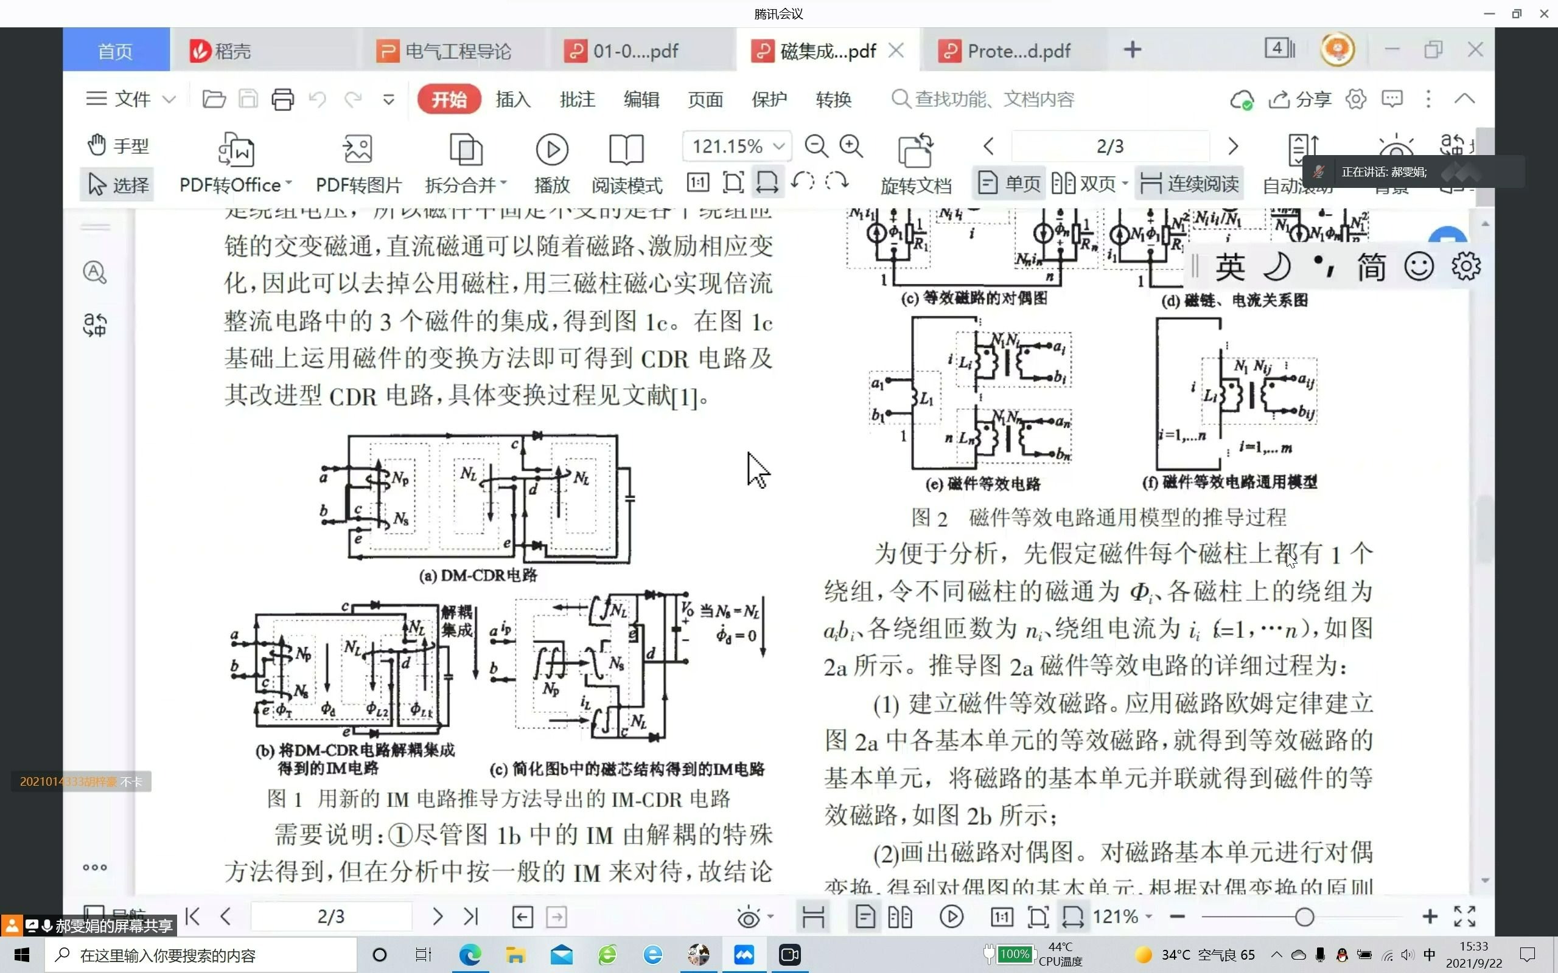This screenshot has width=1558, height=973.
Task: Open quick access toolbar customize arrow
Action: pyautogui.click(x=388, y=99)
